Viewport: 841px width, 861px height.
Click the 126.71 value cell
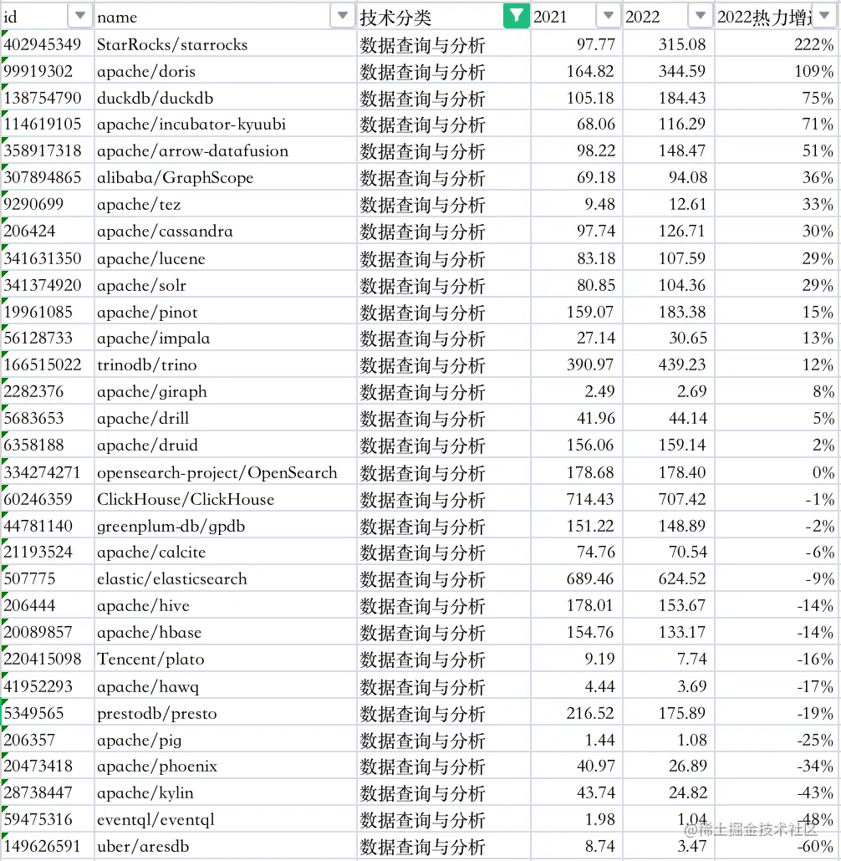point(669,231)
